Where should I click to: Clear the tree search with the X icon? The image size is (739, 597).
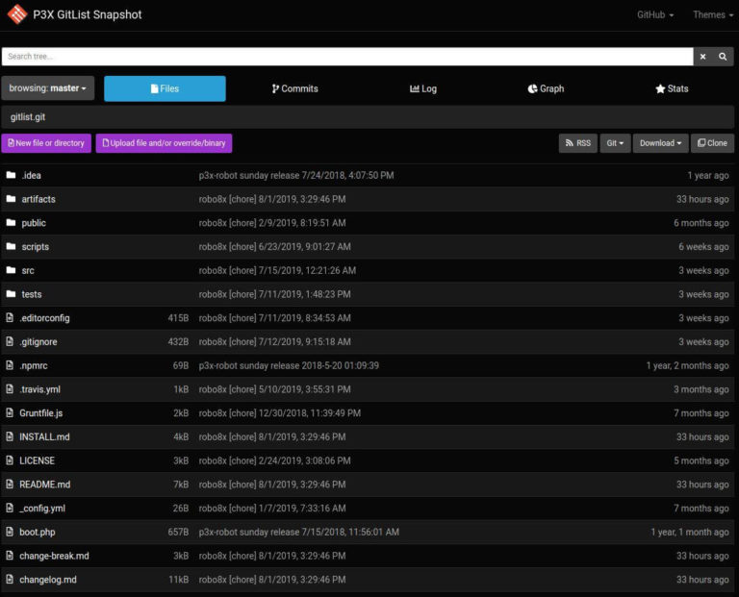[702, 57]
